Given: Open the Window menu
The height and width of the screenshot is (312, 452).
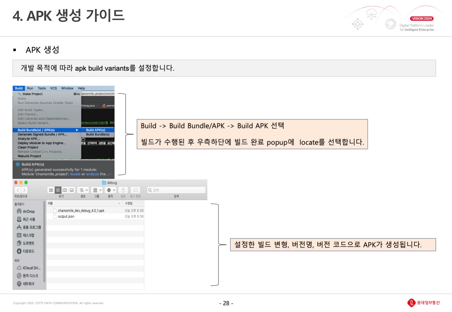Looking at the screenshot, I should coord(67,88).
